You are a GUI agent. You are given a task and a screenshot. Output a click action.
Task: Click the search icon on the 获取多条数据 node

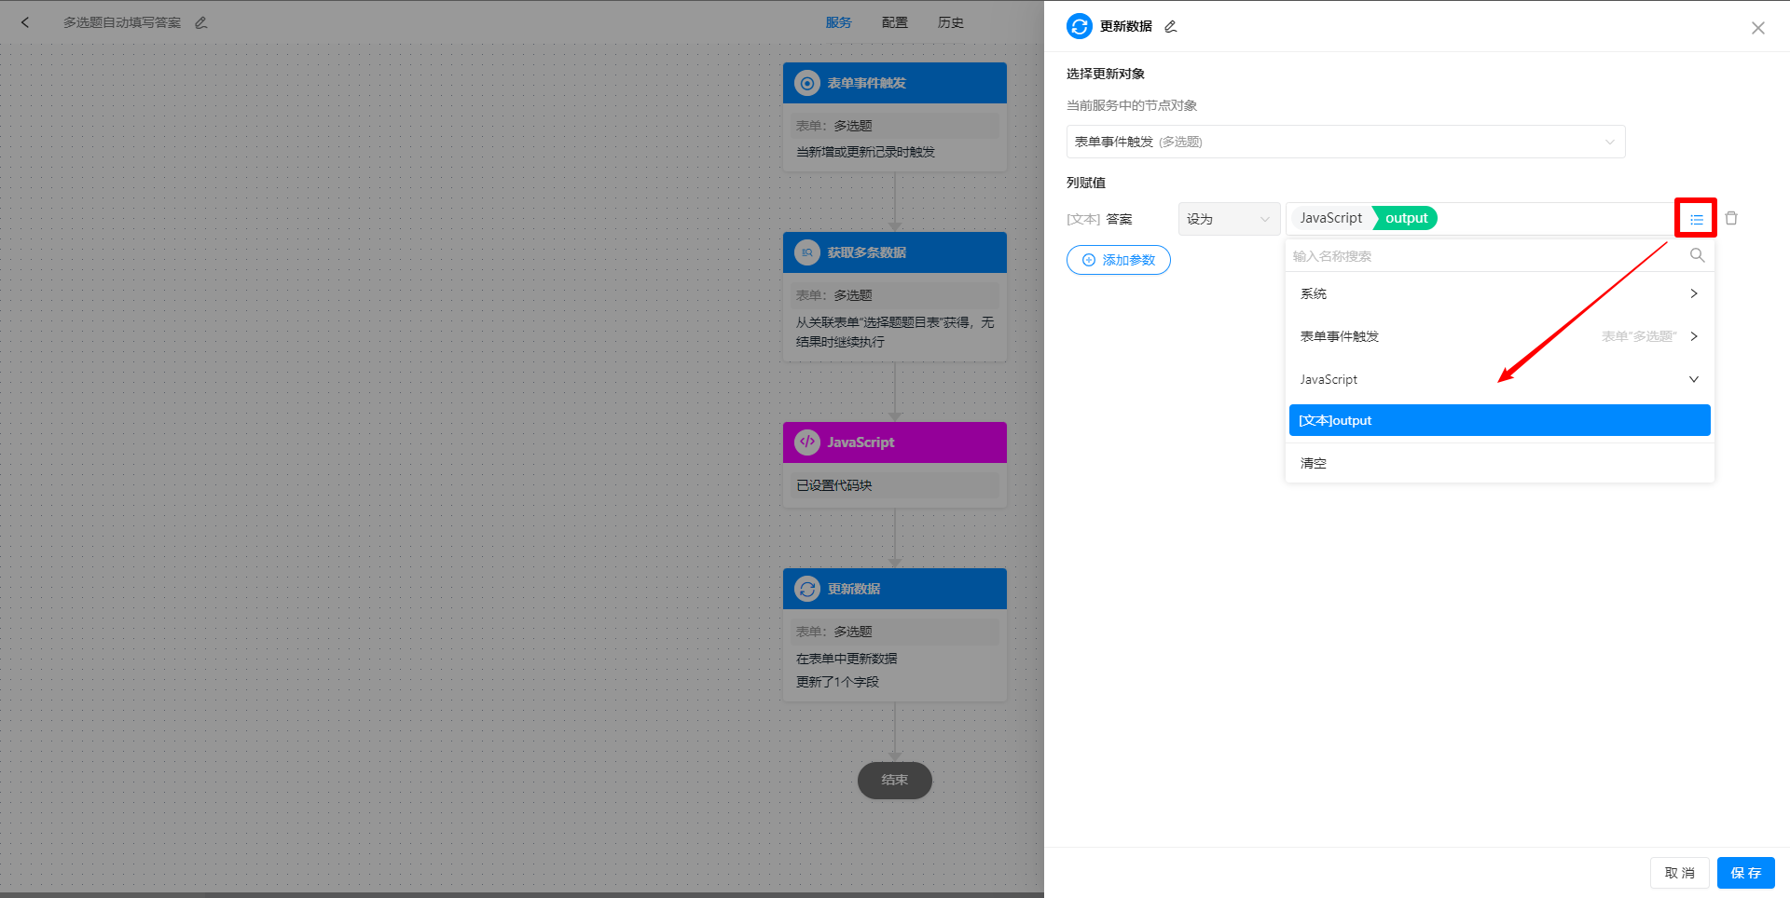coord(805,252)
